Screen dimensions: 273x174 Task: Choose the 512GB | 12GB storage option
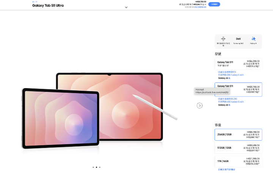[238, 148]
